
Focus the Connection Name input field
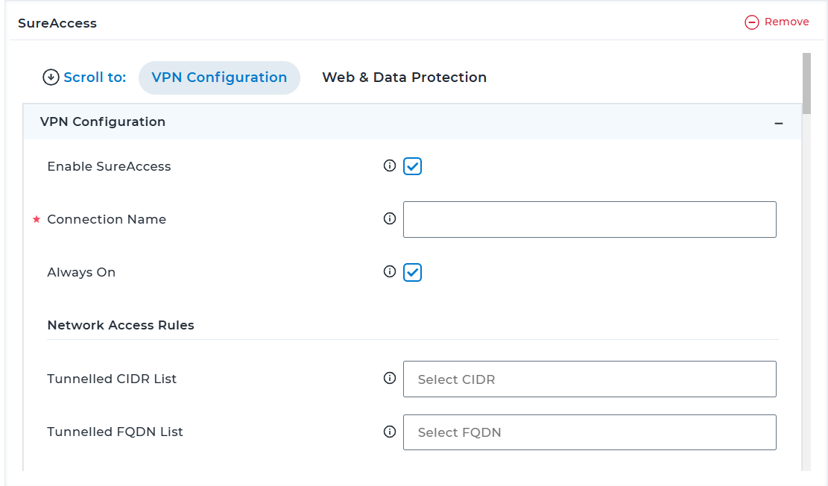pos(590,220)
